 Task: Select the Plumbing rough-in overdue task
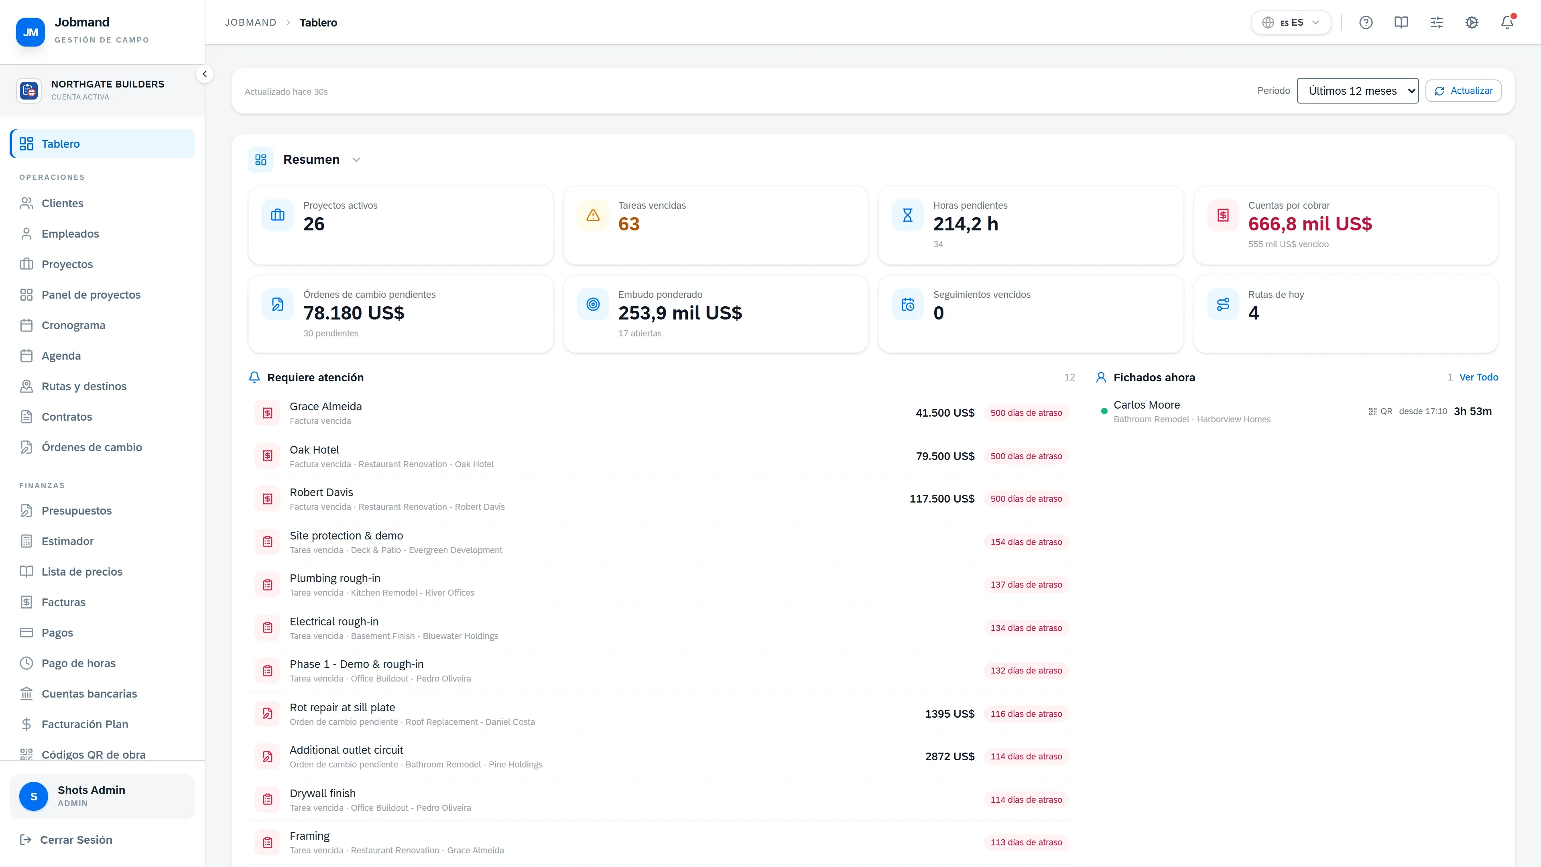click(662, 584)
